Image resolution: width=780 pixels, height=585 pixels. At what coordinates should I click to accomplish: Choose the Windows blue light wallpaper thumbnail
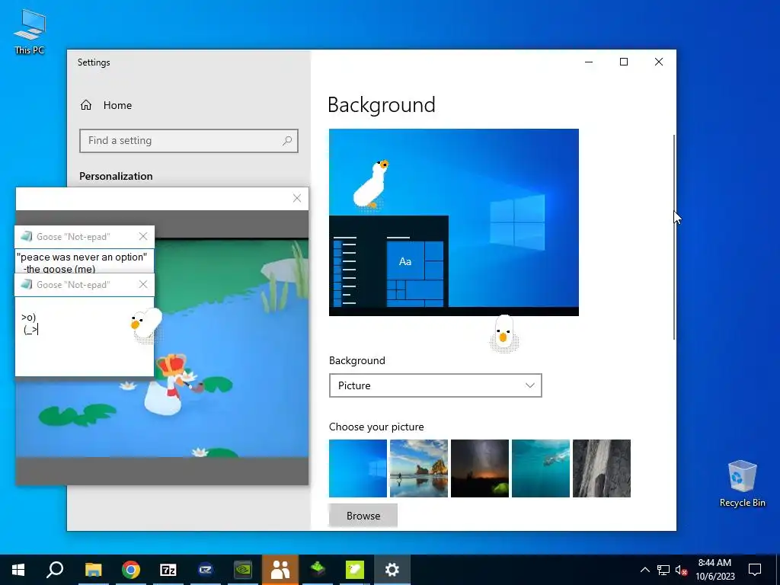(x=358, y=468)
